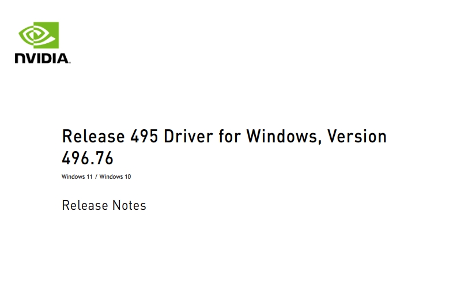Click the black NVIDIA wordmark text
The image size is (453, 294).
tap(43, 58)
